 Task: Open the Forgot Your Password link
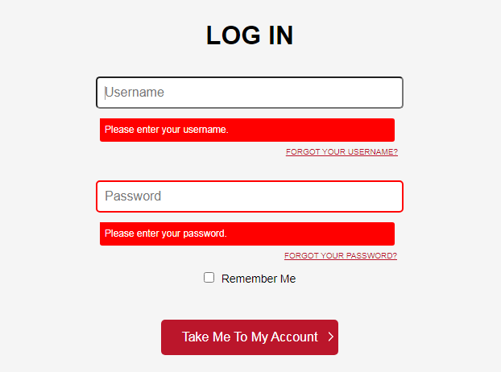coord(341,256)
